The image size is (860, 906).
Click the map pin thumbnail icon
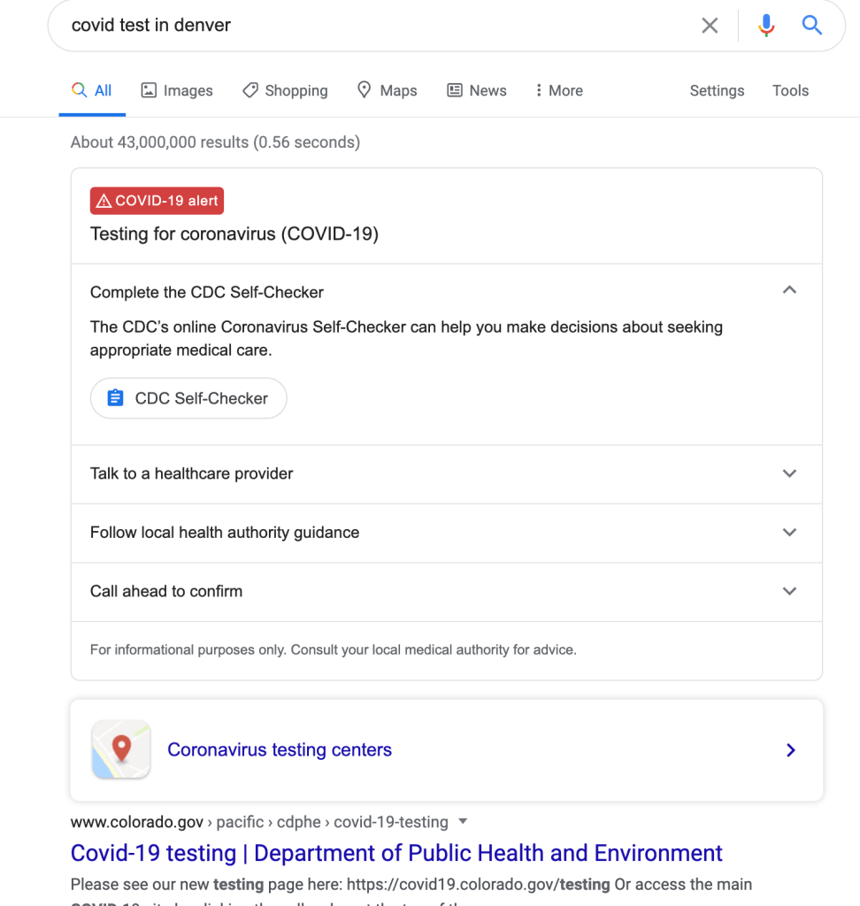pyautogui.click(x=121, y=749)
